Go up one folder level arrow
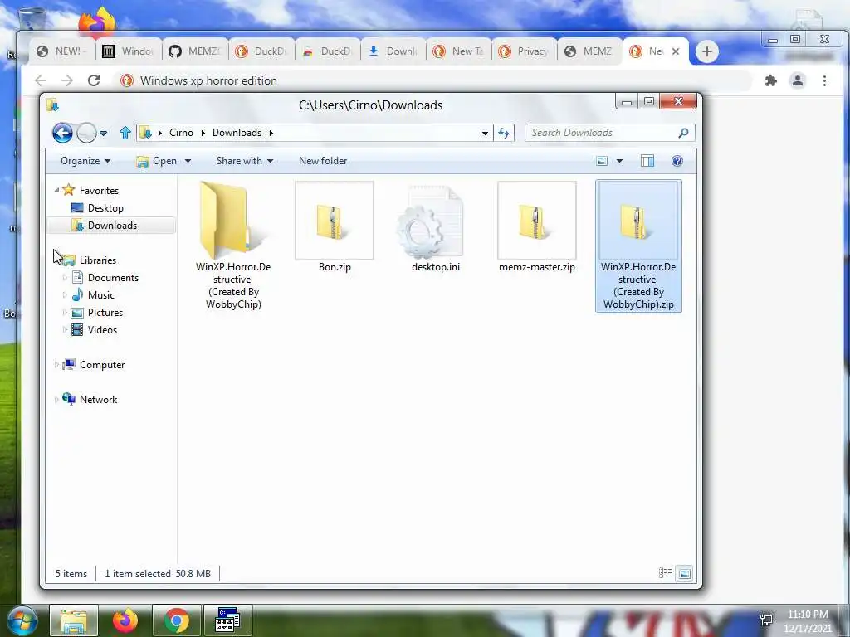Screen dimensions: 850x637 [x=125, y=133]
